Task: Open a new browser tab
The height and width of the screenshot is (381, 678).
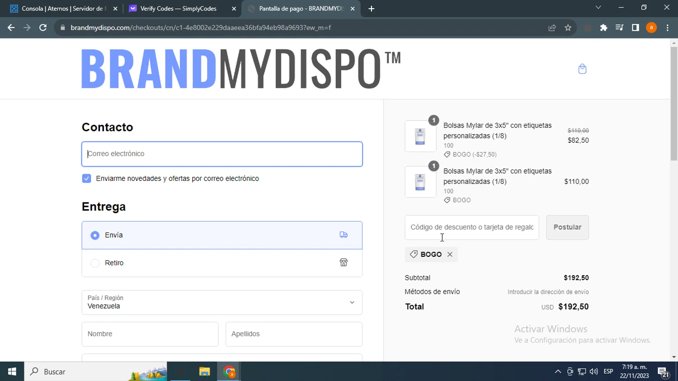Action: tap(371, 9)
